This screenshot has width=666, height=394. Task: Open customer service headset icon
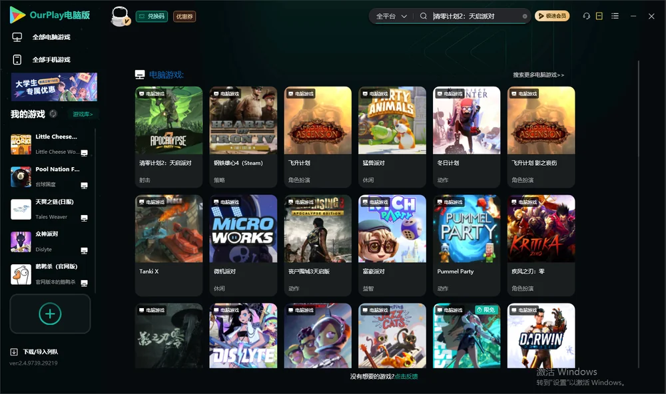click(x=586, y=16)
